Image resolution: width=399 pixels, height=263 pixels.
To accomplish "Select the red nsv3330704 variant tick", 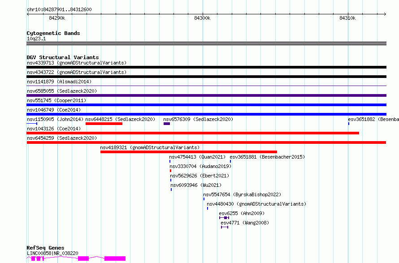I will pos(170,171).
